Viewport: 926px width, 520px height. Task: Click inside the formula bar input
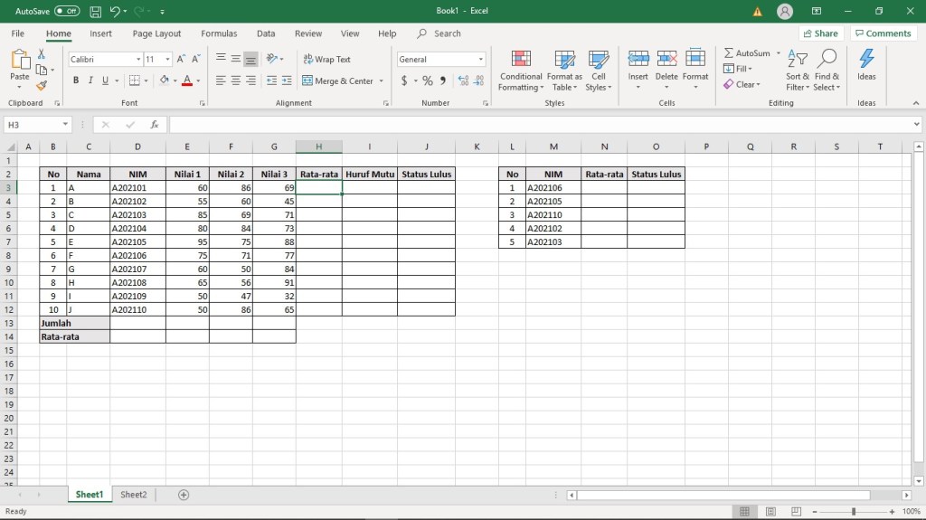click(x=543, y=125)
